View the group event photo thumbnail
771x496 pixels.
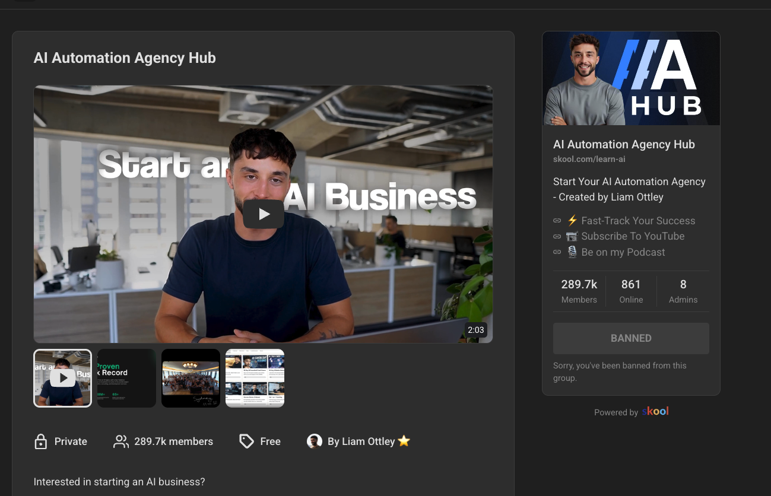tap(191, 378)
